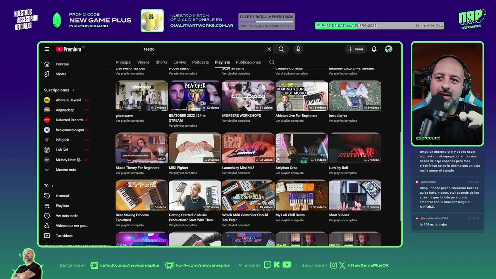
Task: Click the Crear button
Action: tap(355, 49)
